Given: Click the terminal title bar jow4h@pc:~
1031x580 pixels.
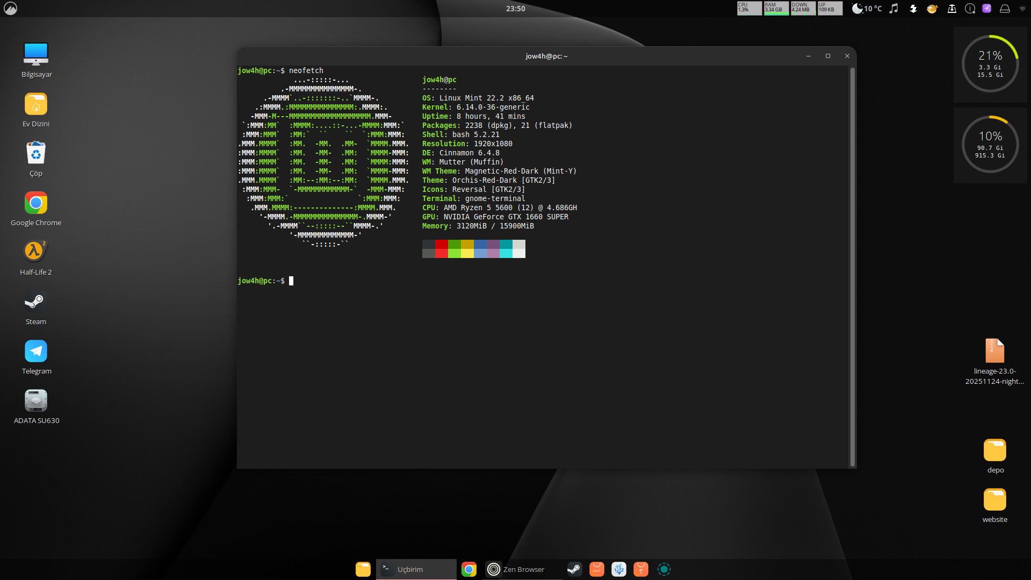Looking at the screenshot, I should pos(546,56).
